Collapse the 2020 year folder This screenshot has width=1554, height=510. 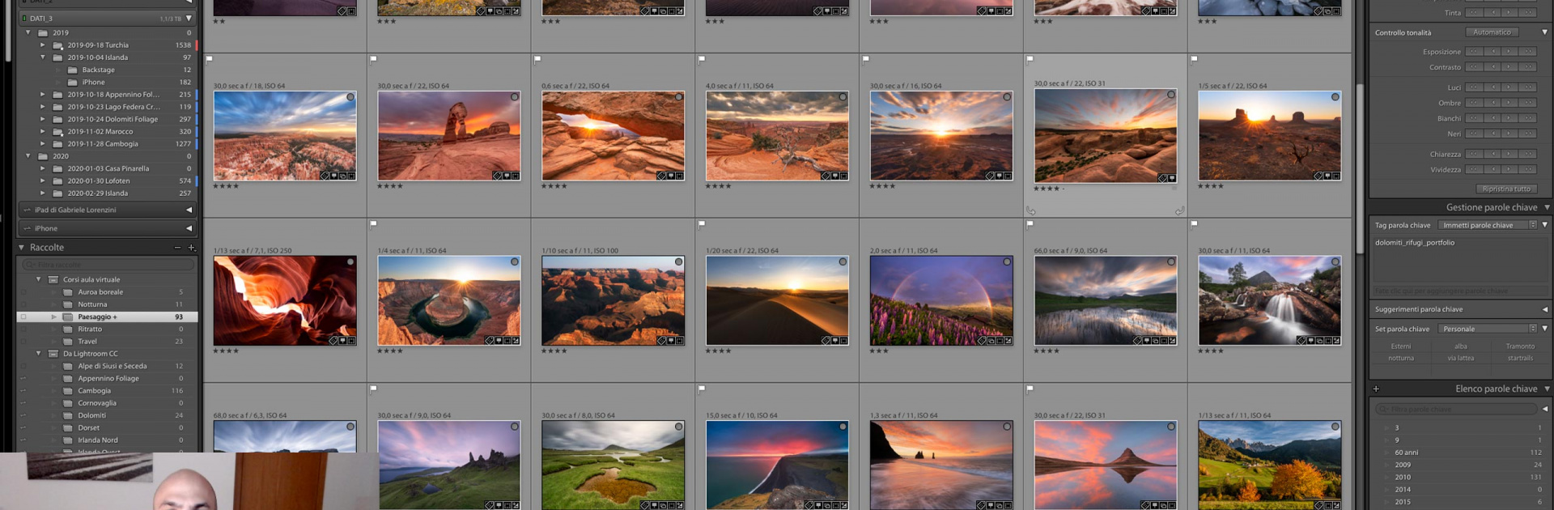[x=28, y=156]
